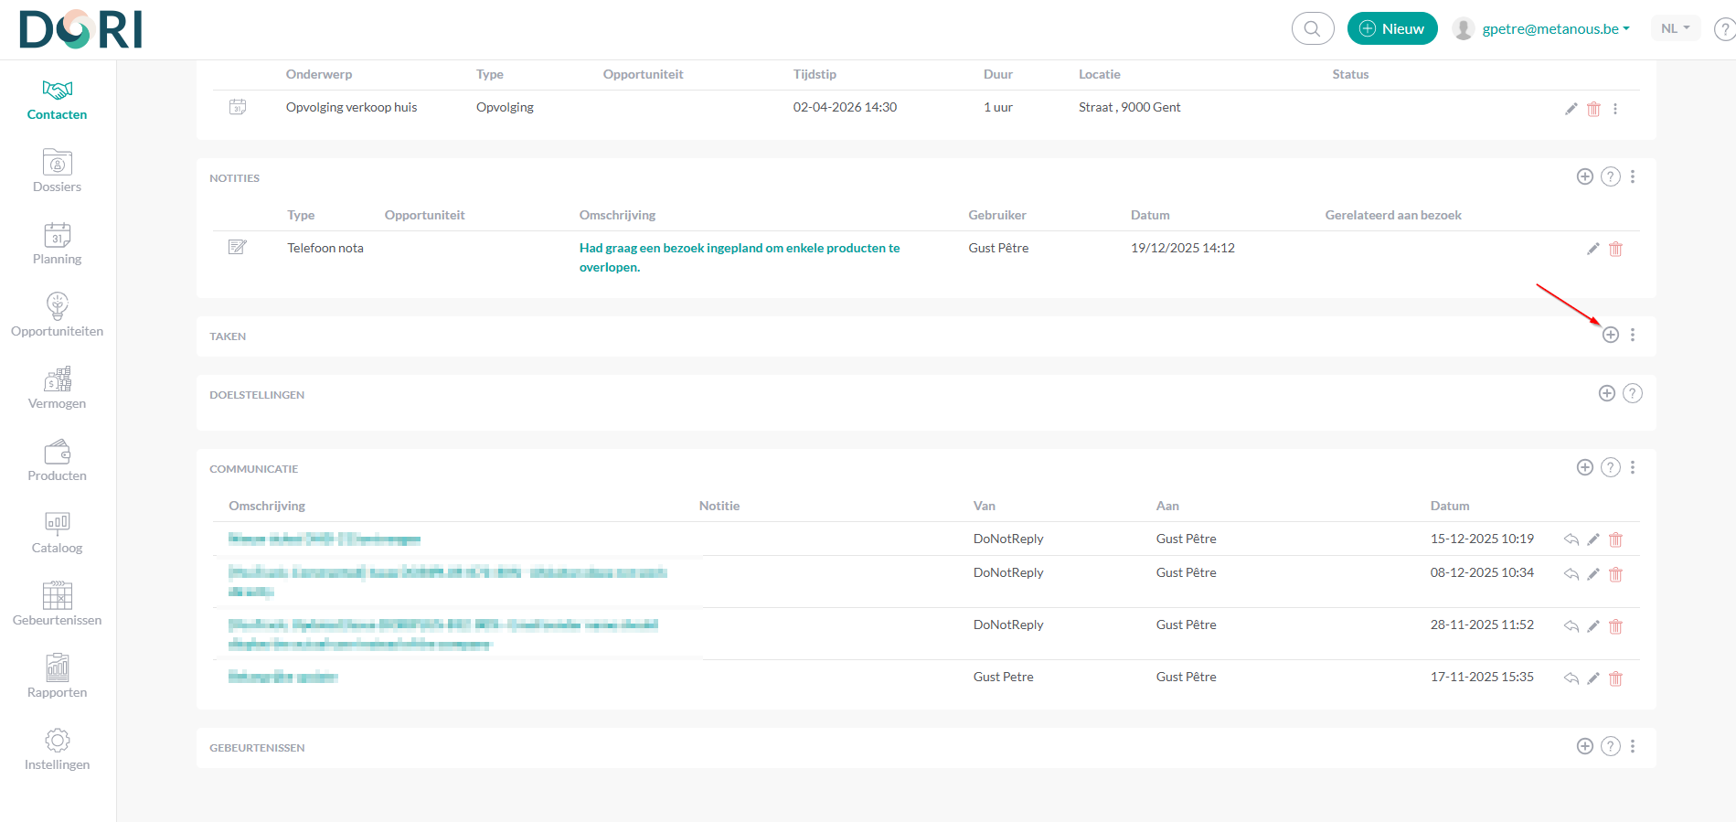Click the search magnifier icon in header

click(x=1312, y=28)
